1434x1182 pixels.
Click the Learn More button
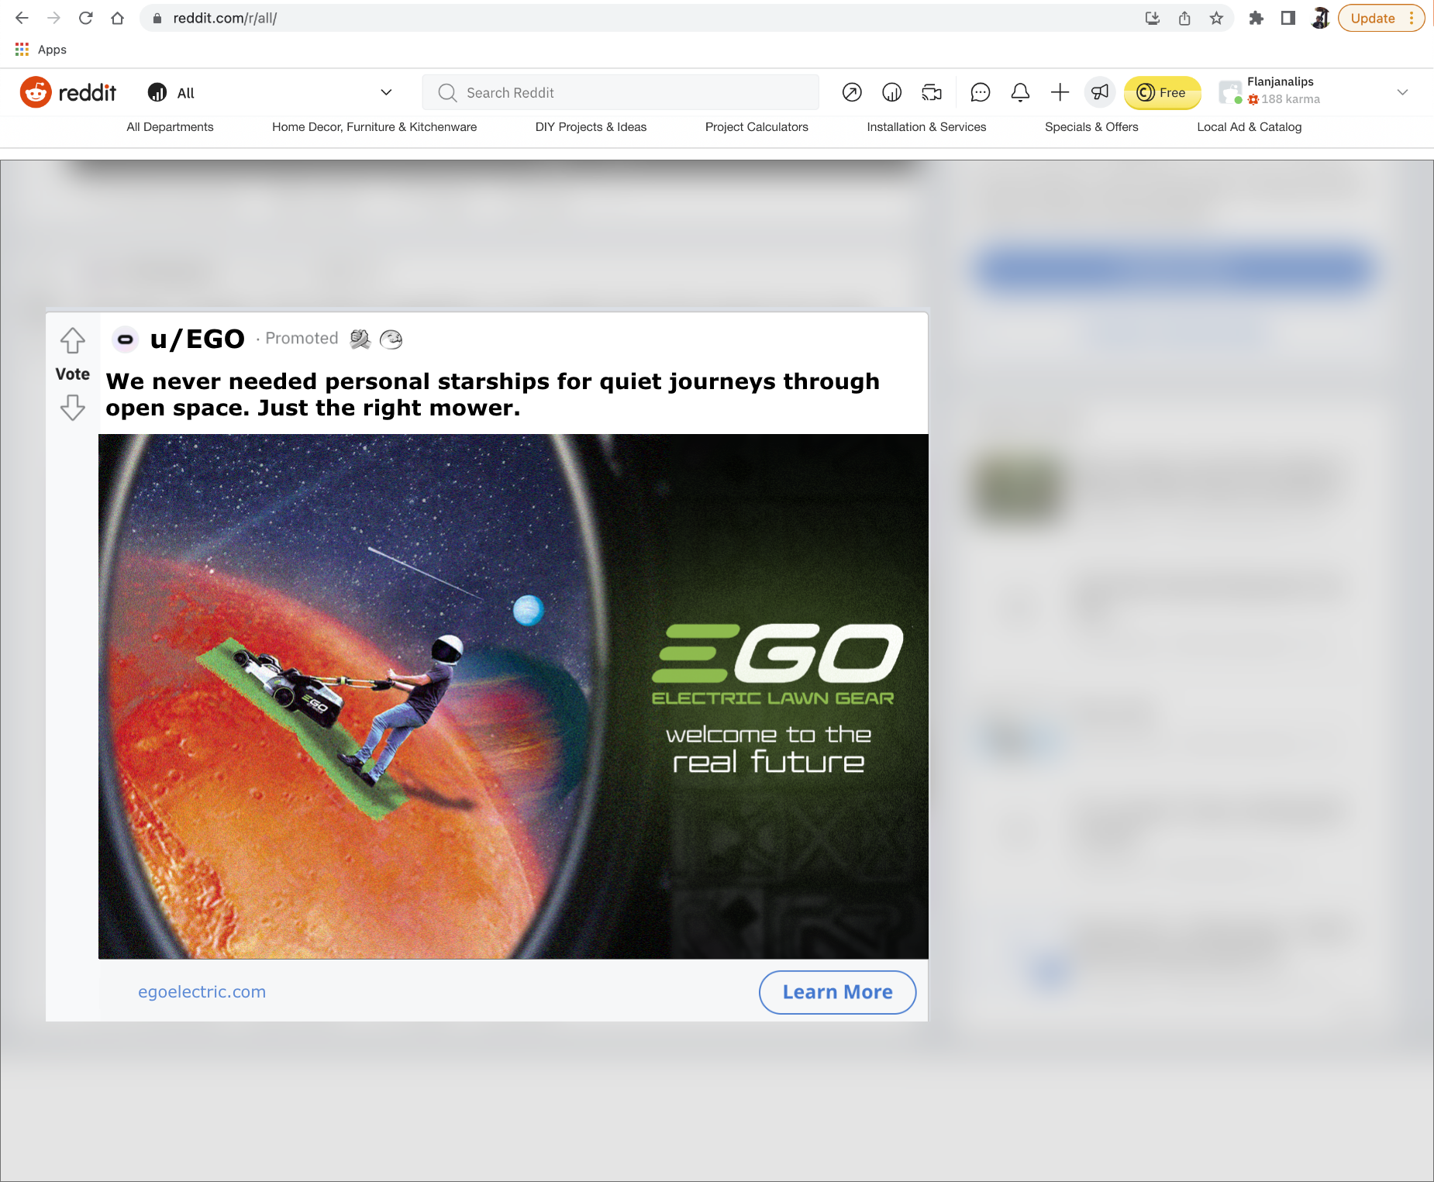[x=837, y=992]
